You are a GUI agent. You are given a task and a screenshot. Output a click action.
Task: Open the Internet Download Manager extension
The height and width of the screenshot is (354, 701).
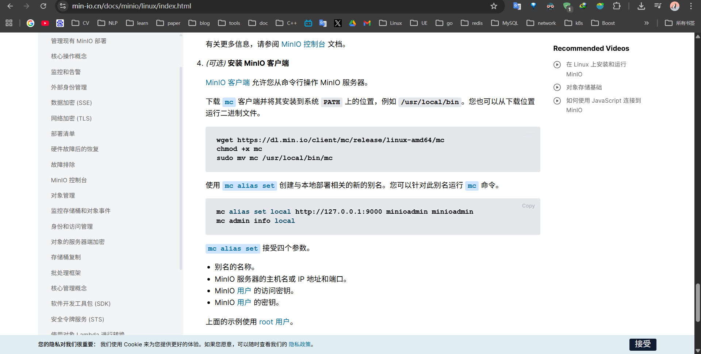point(583,6)
